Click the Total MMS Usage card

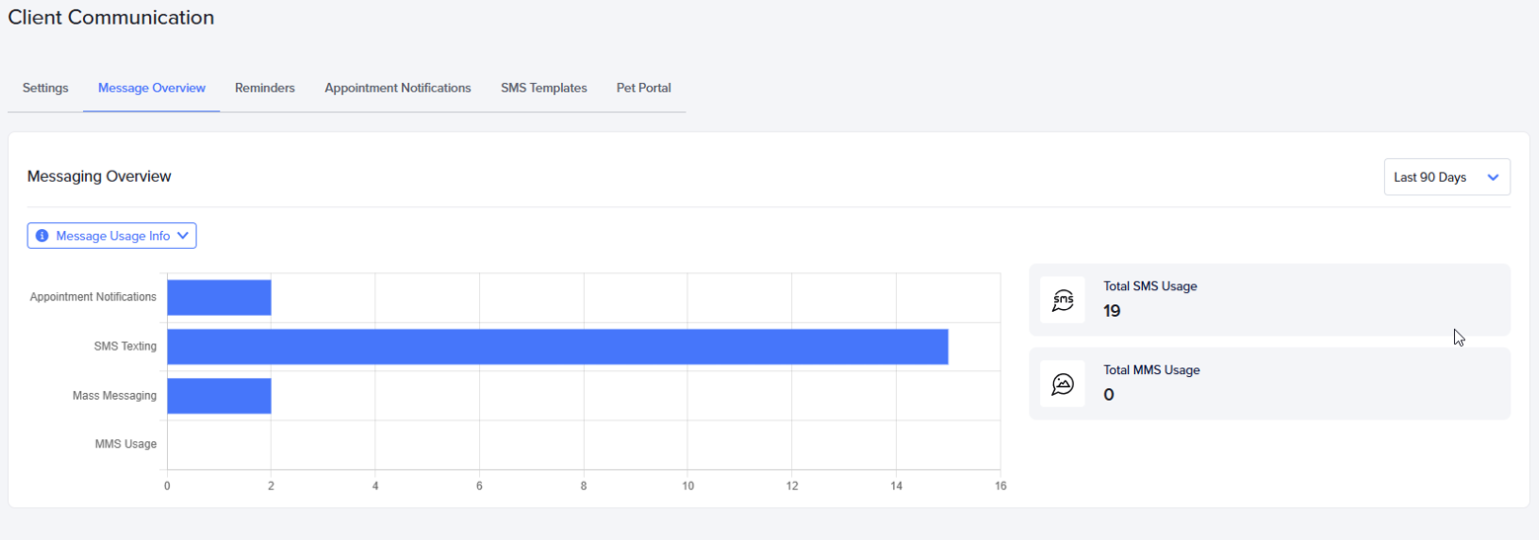tap(1269, 384)
